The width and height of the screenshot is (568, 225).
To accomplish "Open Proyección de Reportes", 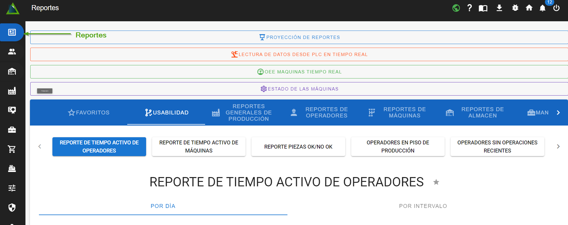I will click(299, 37).
